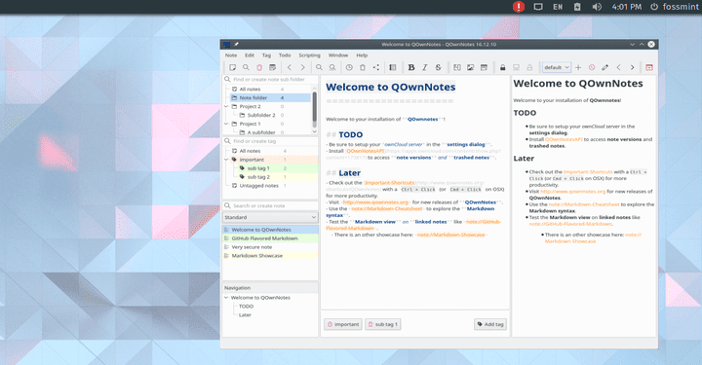Select Subfolder 2 in folder tree
The image size is (702, 365).
(261, 115)
